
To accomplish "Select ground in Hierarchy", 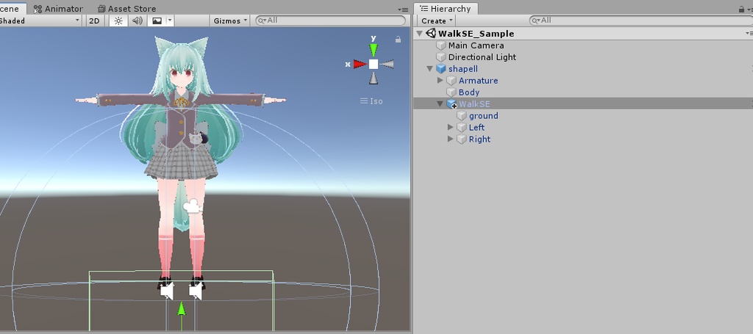I will 484,116.
